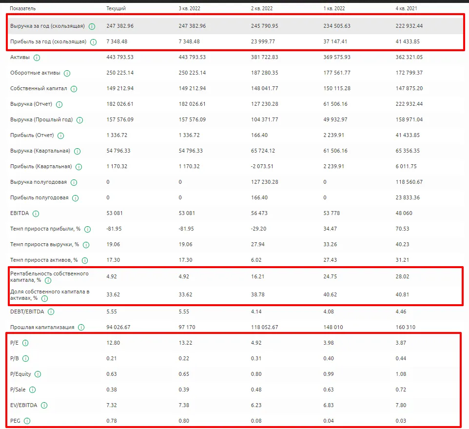Image resolution: width=469 pixels, height=429 pixels.
Task: Open info icon next to P/E
Action: tap(25, 343)
